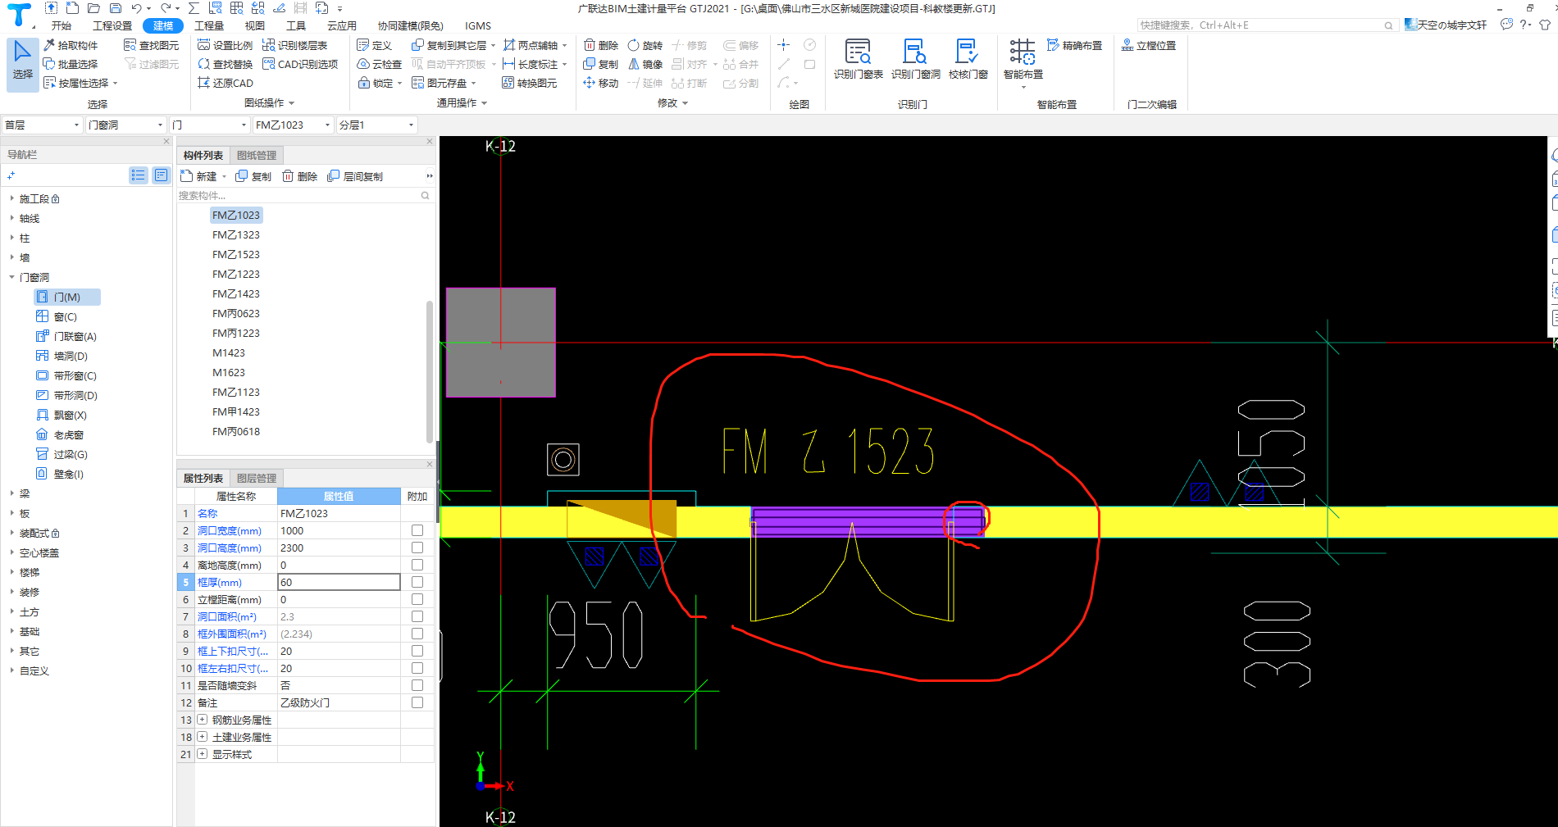Image resolution: width=1558 pixels, height=827 pixels.
Task: Click 还原CAD restore tool
Action: (x=225, y=83)
